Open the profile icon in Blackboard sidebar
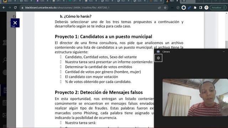Viewport: 228px width, 128px height. pos(5,60)
